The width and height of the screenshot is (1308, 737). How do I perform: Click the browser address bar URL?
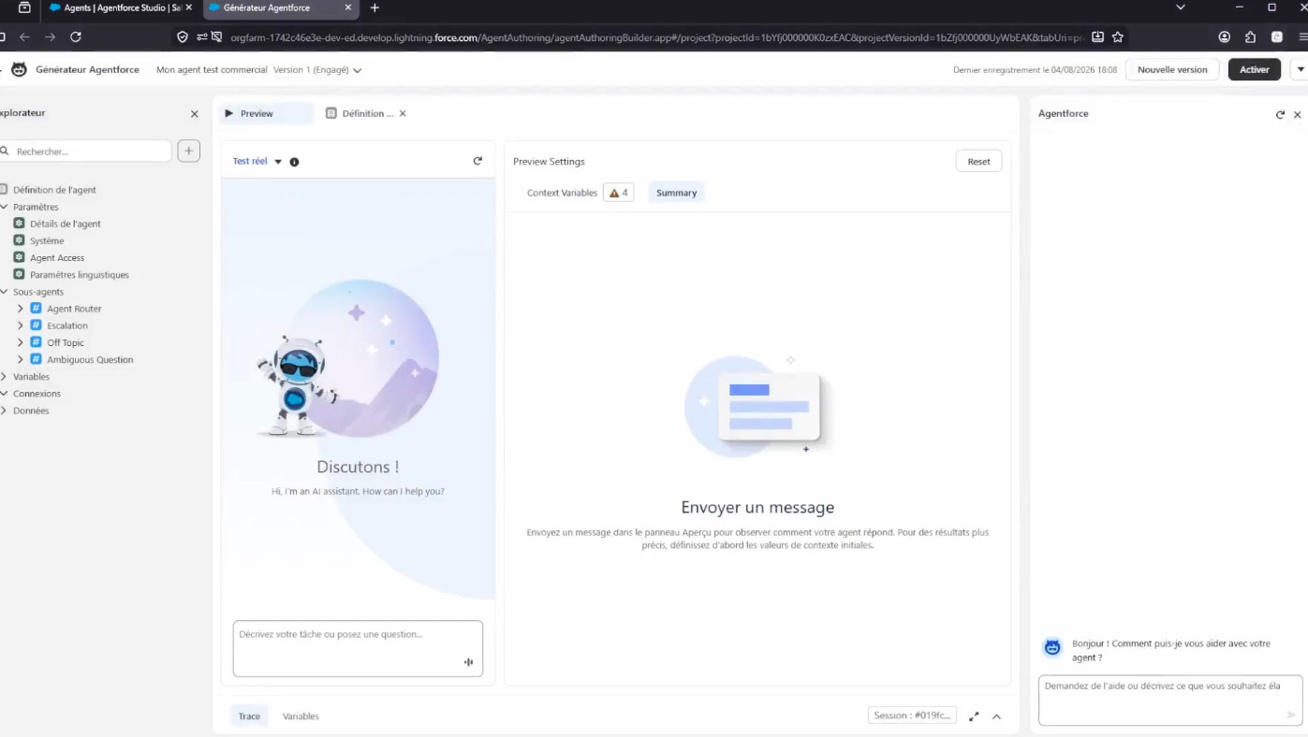[657, 37]
